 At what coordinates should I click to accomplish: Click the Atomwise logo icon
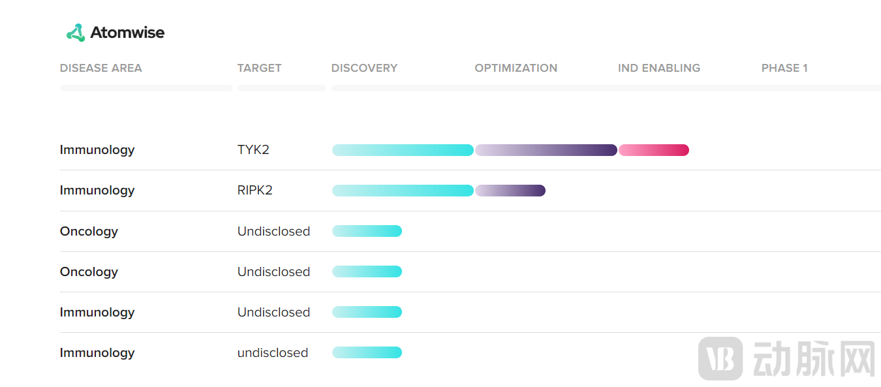pyautogui.click(x=76, y=33)
